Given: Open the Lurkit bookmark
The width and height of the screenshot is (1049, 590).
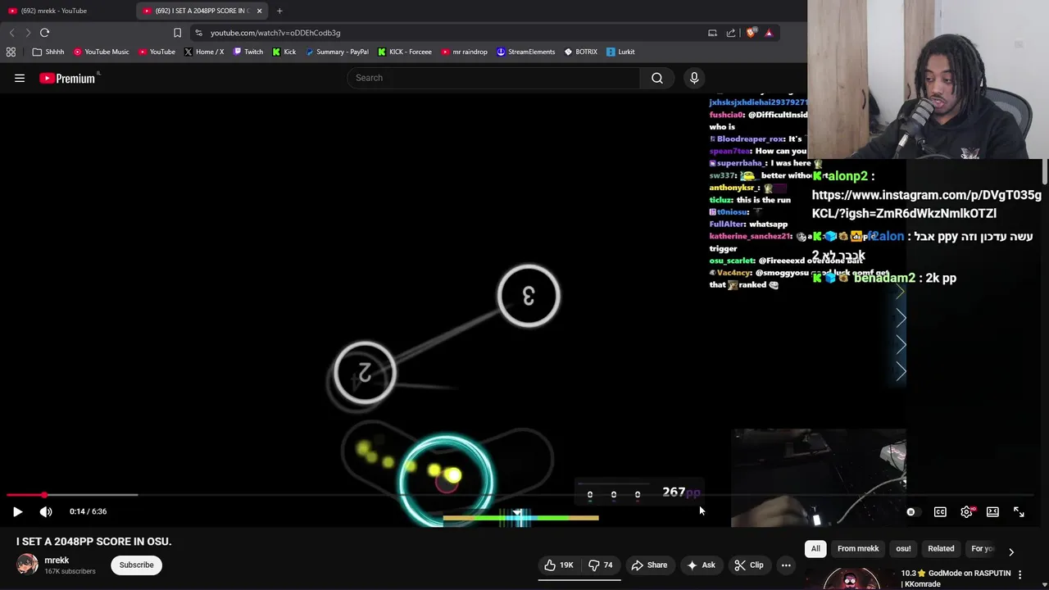Looking at the screenshot, I should [x=620, y=52].
